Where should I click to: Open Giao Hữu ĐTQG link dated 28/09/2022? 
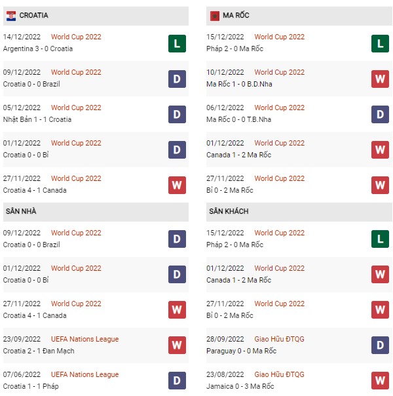tap(279, 339)
